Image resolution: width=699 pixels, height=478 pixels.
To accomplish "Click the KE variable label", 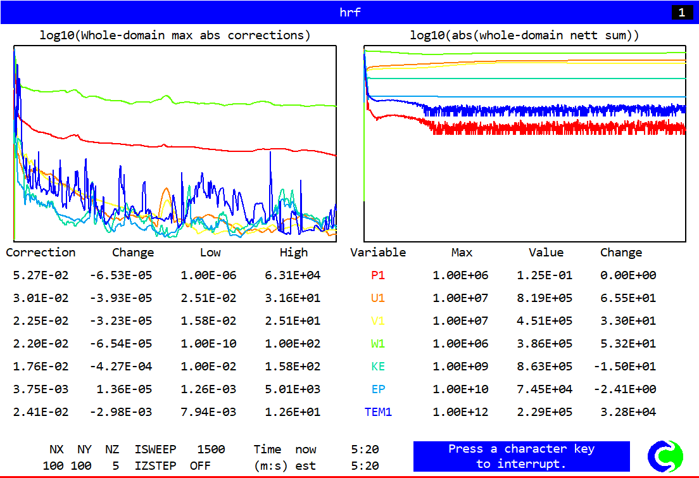I will tap(378, 367).
